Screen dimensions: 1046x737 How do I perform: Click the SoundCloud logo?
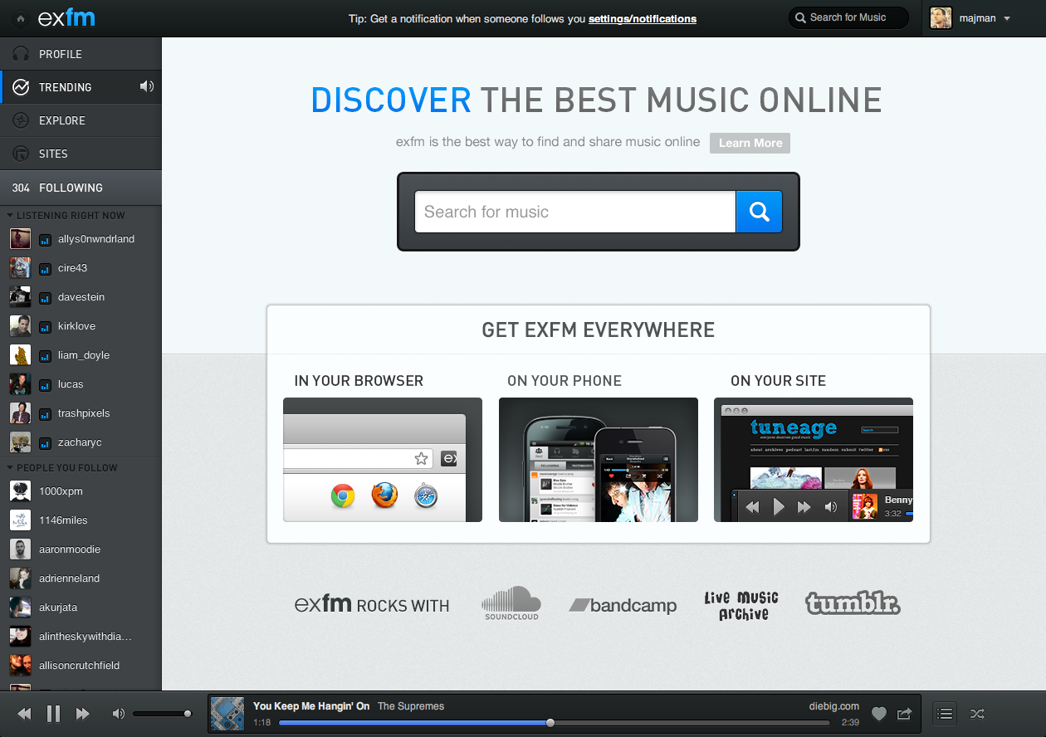(511, 603)
